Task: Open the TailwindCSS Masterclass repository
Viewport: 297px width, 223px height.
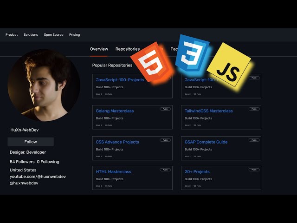Action: point(208,111)
